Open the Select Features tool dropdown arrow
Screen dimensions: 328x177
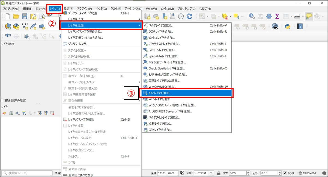coord(207,17)
